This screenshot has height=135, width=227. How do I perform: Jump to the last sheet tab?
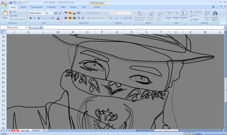pos(10,130)
